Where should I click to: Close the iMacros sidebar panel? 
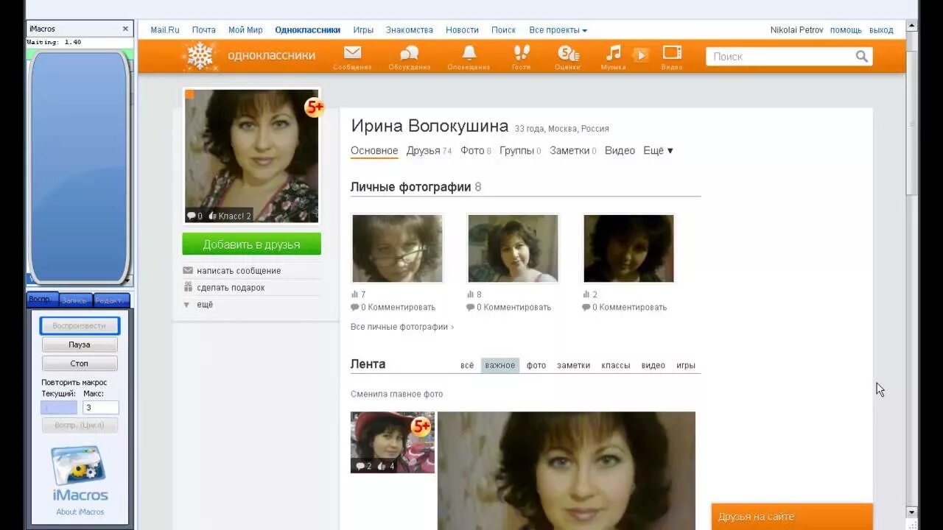[x=125, y=29]
